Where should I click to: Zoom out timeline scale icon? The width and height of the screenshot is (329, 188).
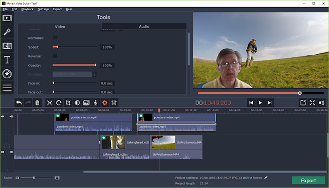pos(17,178)
